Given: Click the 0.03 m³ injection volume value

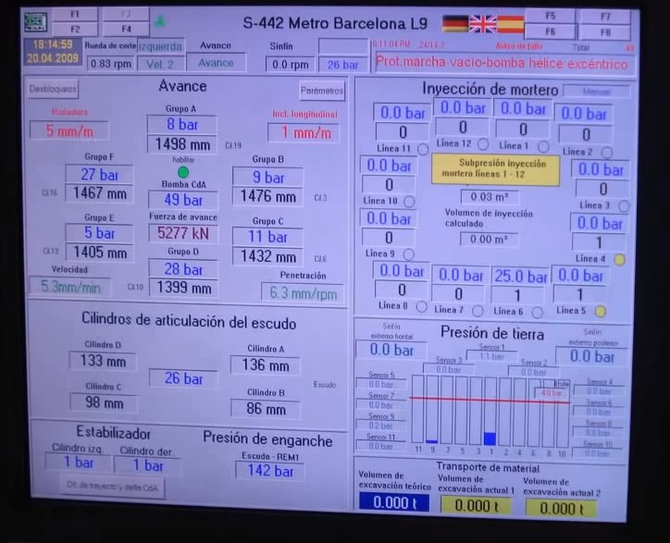Looking at the screenshot, I should (x=489, y=197).
